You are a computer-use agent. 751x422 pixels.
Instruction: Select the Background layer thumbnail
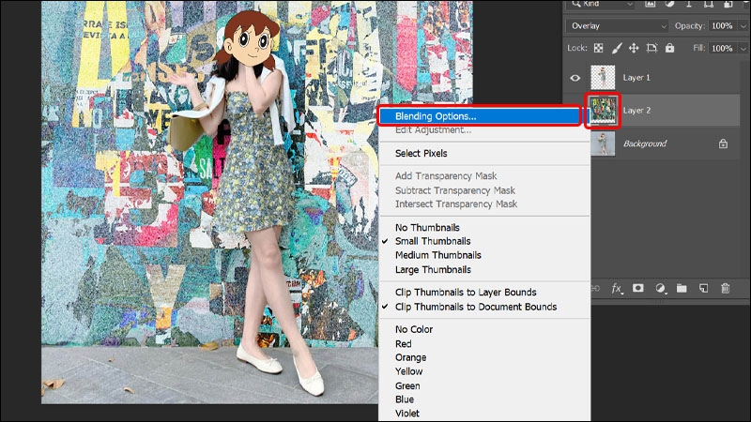tap(603, 143)
